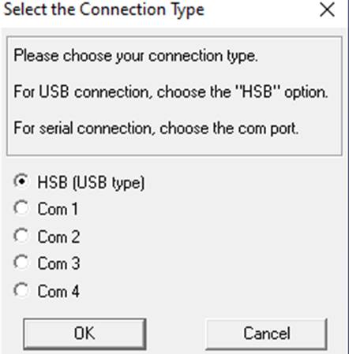
Task: Click the "For USB connection" instruction line
Action: click(x=171, y=92)
